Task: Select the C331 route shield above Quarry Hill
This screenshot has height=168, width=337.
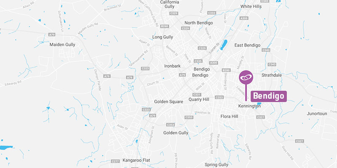Action: pos(197,95)
